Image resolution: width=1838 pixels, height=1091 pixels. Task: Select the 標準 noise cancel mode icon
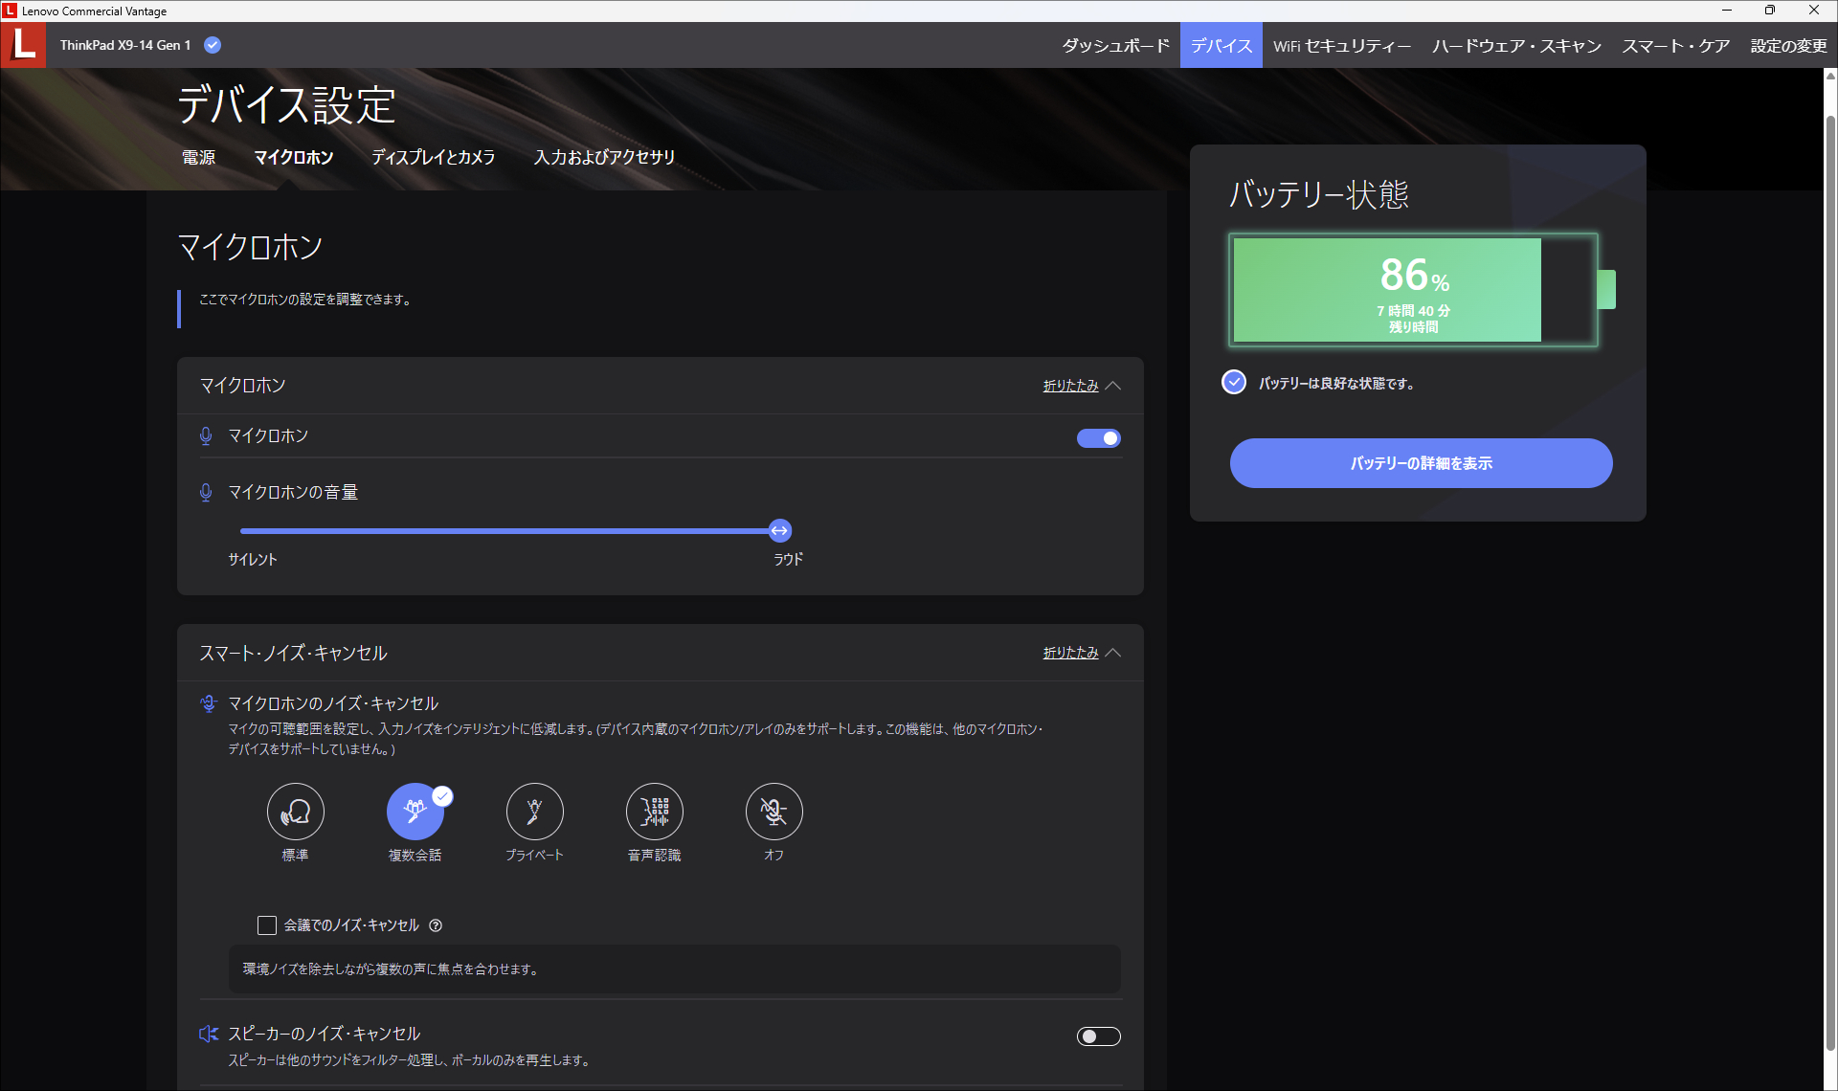coord(295,812)
